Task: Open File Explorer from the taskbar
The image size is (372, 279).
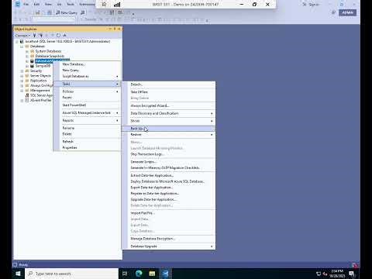Action: point(152,274)
